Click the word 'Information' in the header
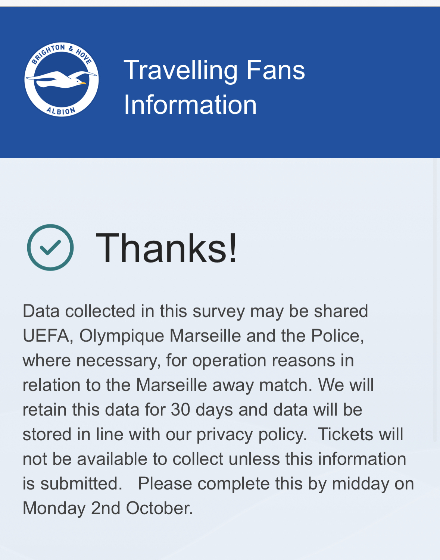The image size is (440, 560). 190,104
